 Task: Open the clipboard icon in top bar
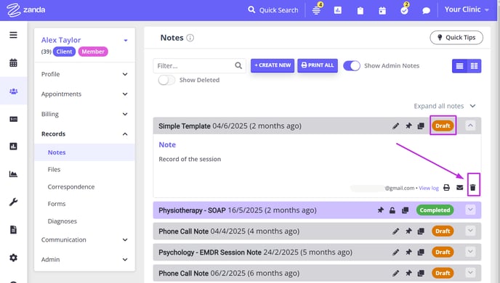360,11
